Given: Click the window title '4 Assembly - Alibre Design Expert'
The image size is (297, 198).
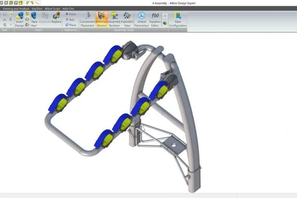Looking at the screenshot, I should point(174,3).
